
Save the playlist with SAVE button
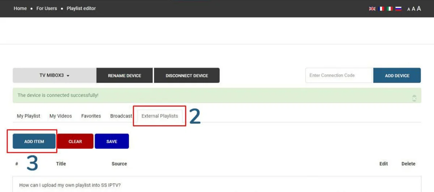coord(112,141)
